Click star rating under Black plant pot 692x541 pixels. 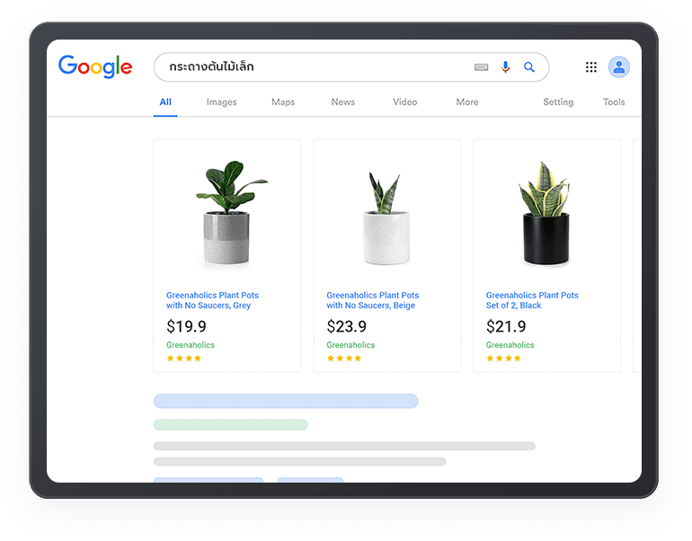pyautogui.click(x=503, y=359)
